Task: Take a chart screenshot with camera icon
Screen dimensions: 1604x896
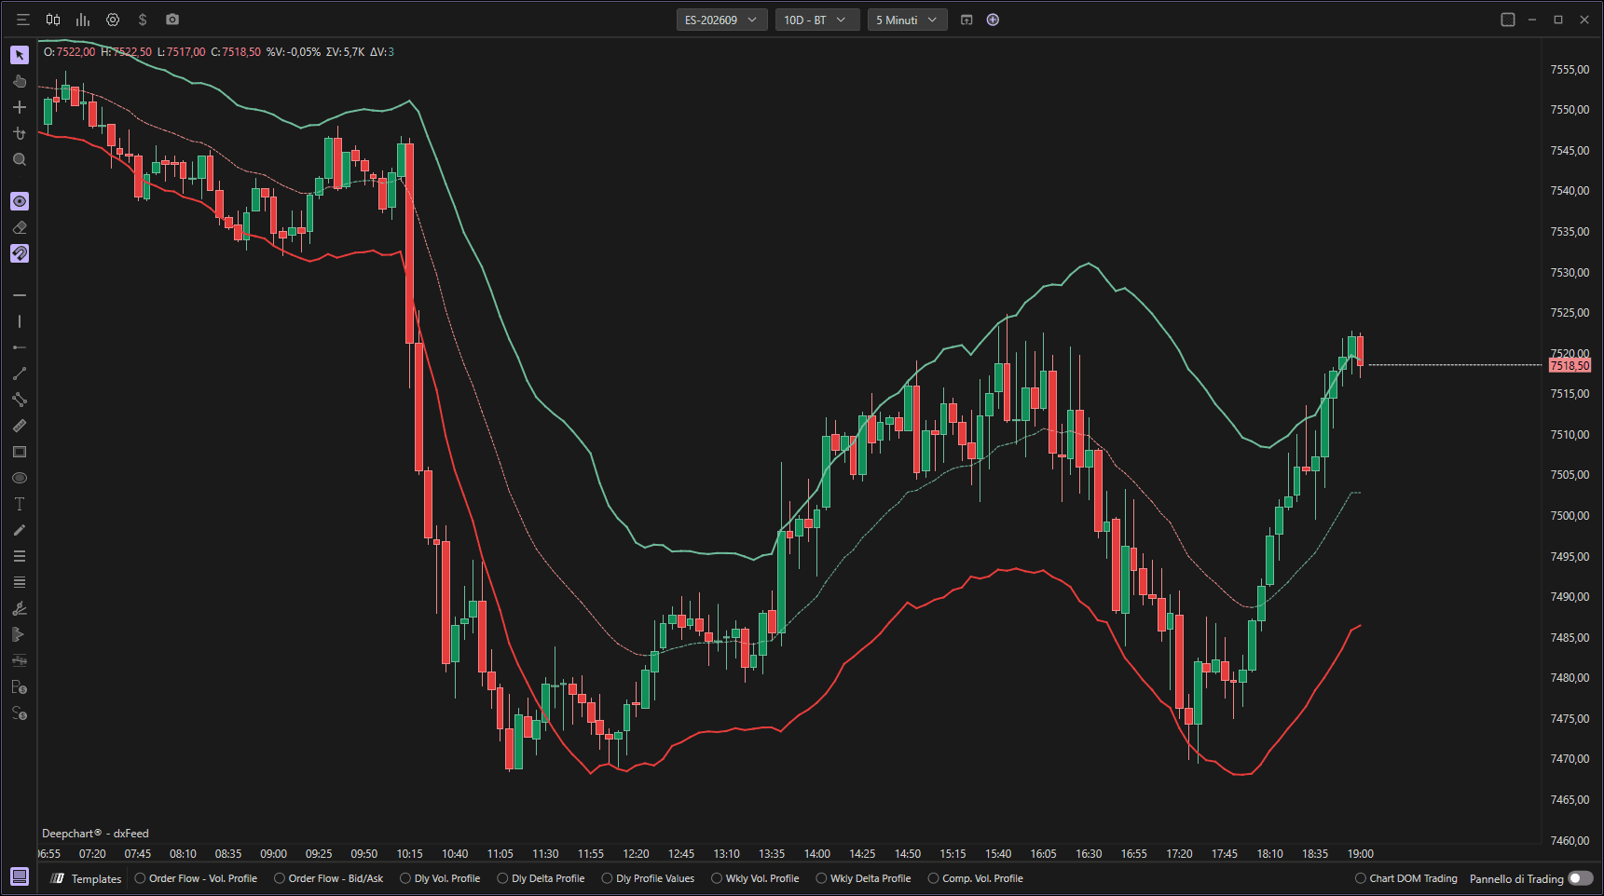Action: pos(172,20)
